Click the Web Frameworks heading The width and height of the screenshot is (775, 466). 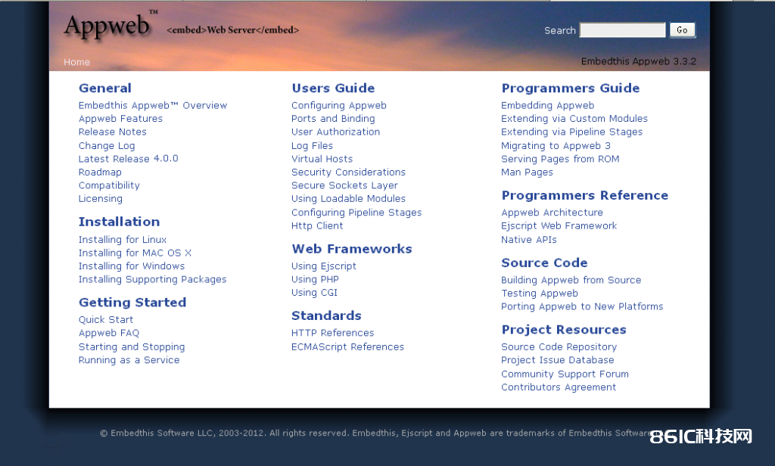[351, 249]
